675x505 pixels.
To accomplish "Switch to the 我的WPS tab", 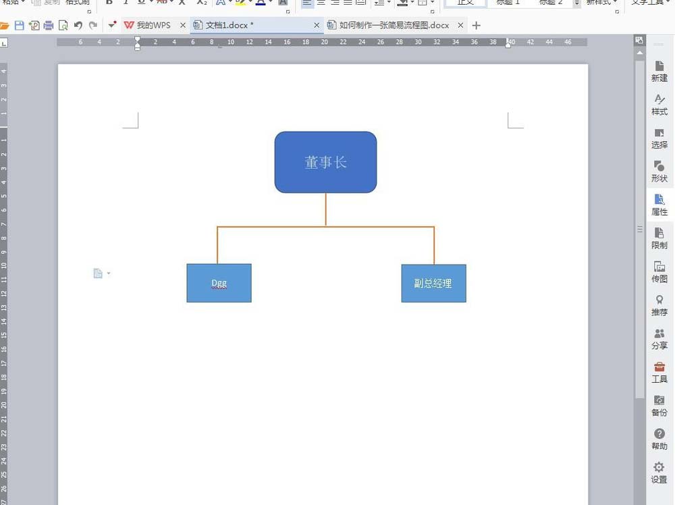I will [154, 25].
